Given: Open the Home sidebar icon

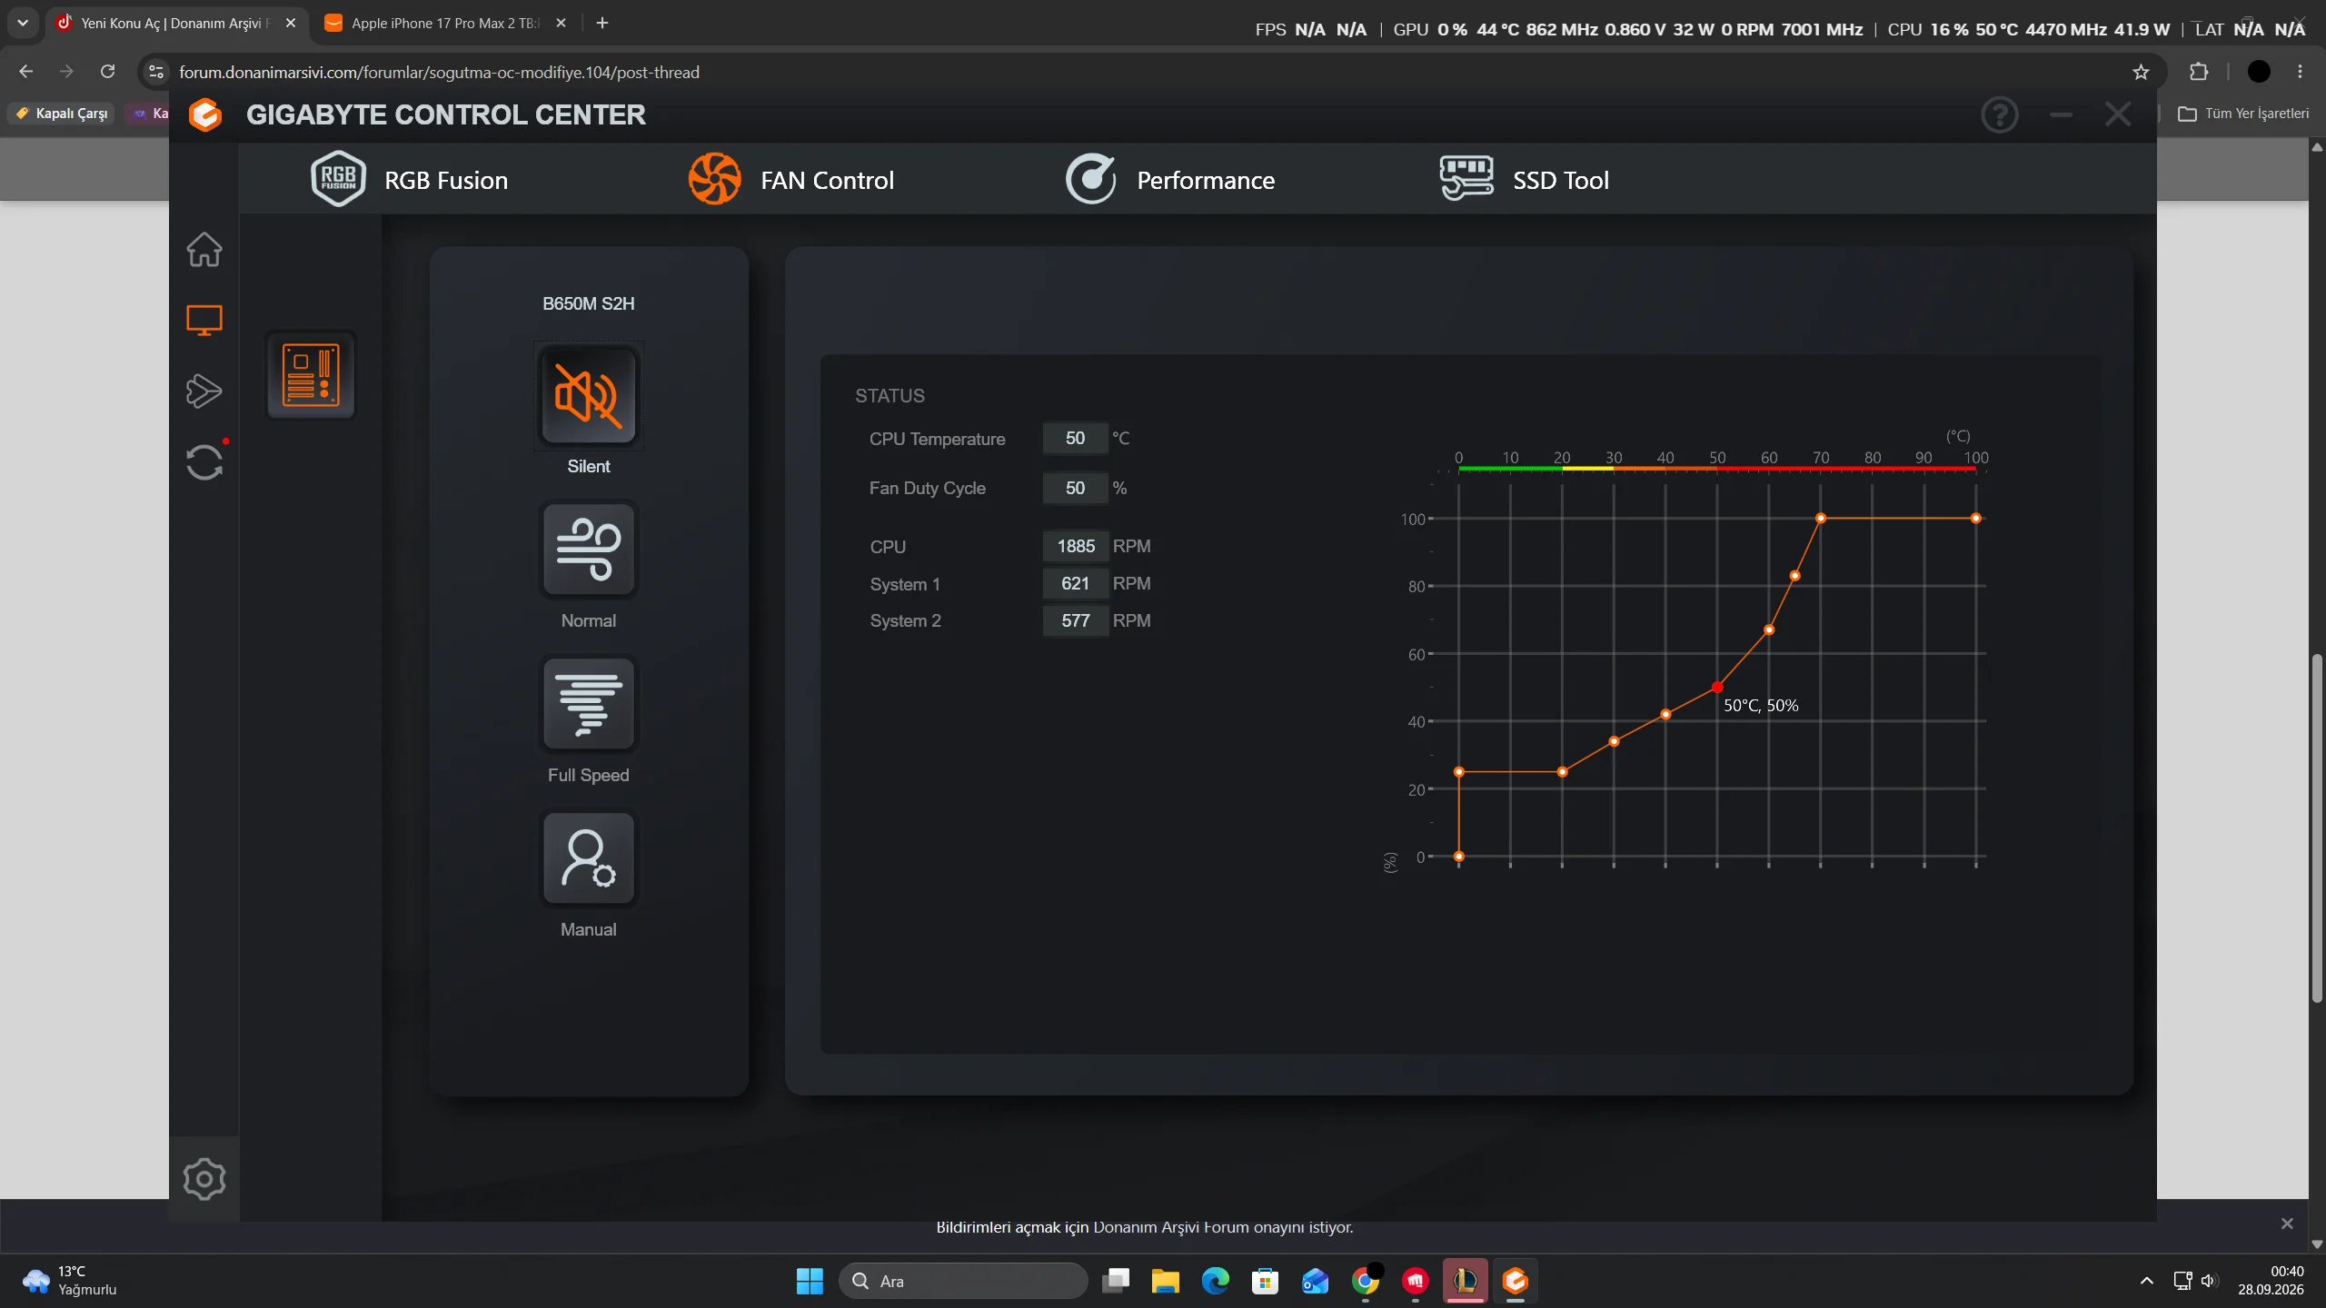Looking at the screenshot, I should [x=204, y=250].
